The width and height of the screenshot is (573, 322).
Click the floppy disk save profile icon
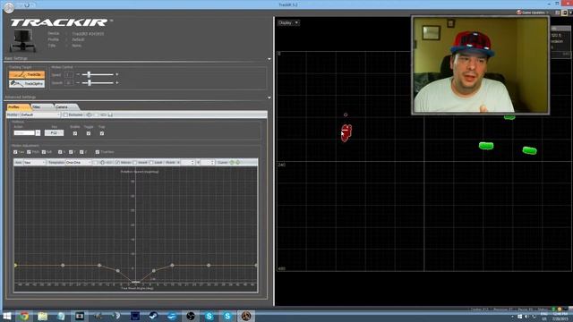point(110,114)
